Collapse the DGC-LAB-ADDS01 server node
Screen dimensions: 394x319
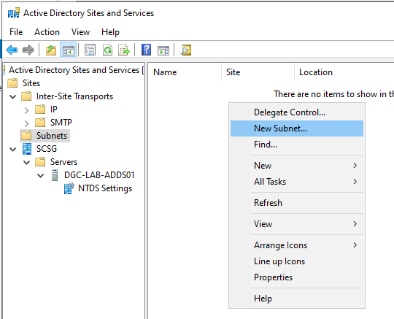[40, 175]
